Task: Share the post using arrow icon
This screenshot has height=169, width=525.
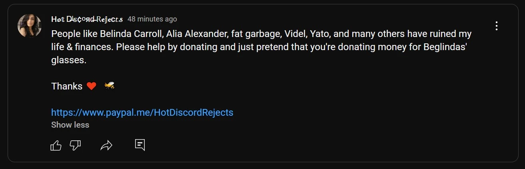Action: click(106, 146)
